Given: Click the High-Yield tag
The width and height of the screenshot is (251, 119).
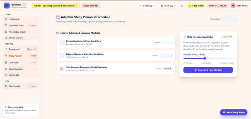Looking at the screenshot, I should click(227, 37).
